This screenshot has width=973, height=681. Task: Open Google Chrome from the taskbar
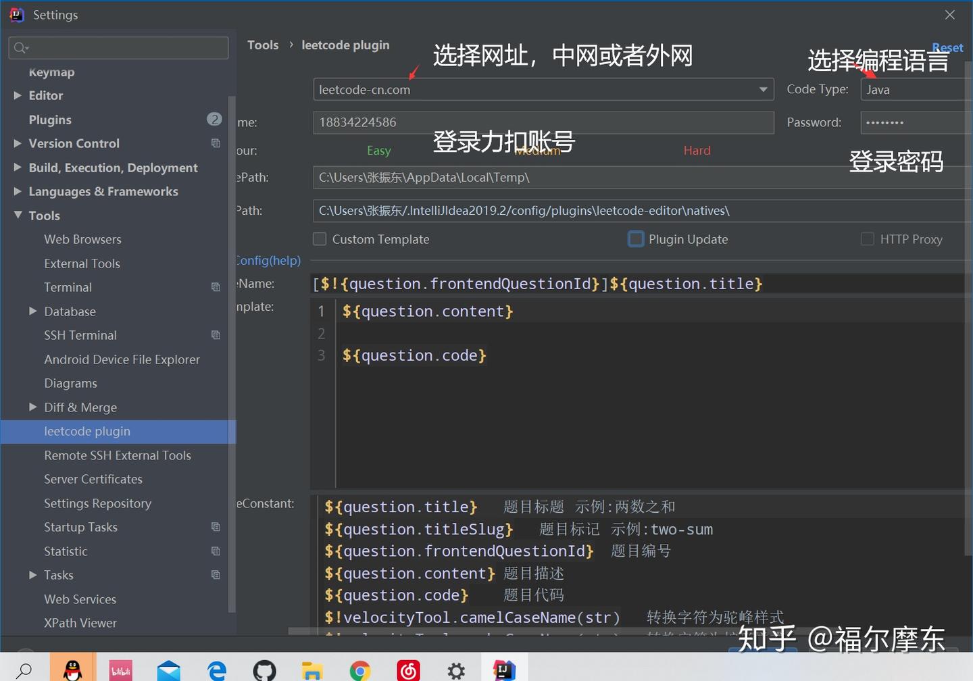[x=360, y=670]
